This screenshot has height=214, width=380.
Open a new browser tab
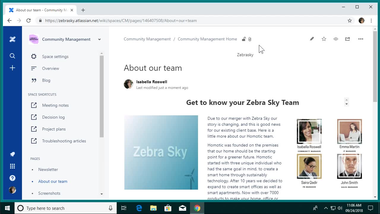[83, 10]
